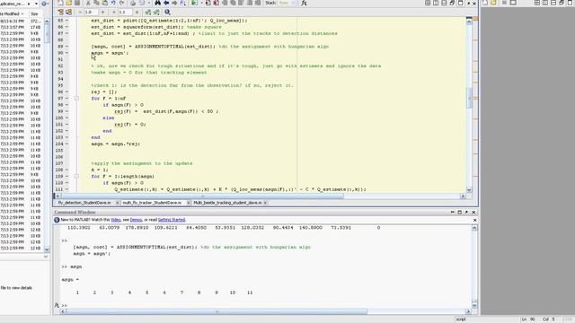Sort files by the Date Modified column

click(x=12, y=14)
